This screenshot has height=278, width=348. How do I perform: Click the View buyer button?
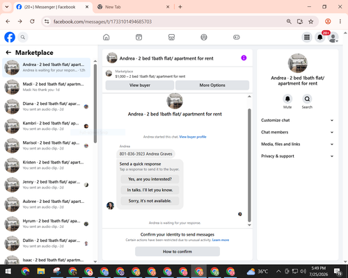point(140,85)
